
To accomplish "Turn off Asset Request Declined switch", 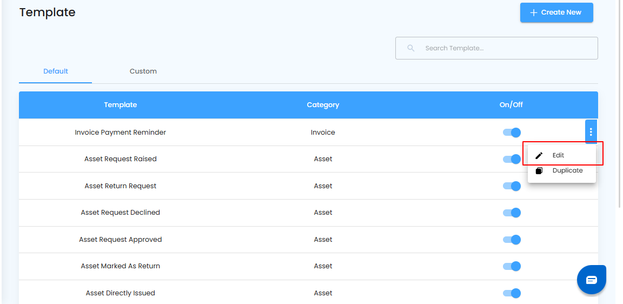I will tap(512, 213).
